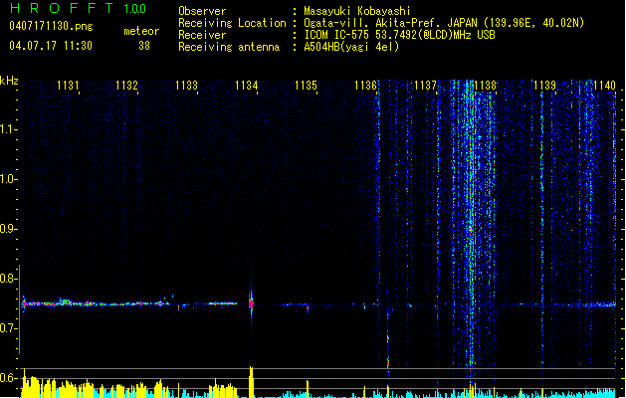This screenshot has height=398, width=626.
Task: Select the file name 0407171130.png
Action: coord(51,27)
